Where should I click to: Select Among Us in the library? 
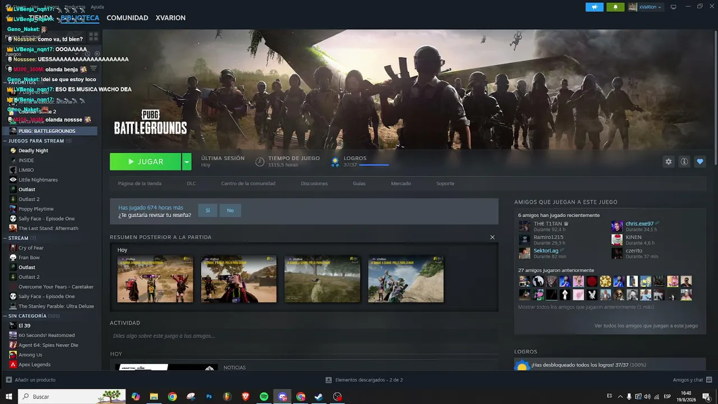click(x=30, y=355)
